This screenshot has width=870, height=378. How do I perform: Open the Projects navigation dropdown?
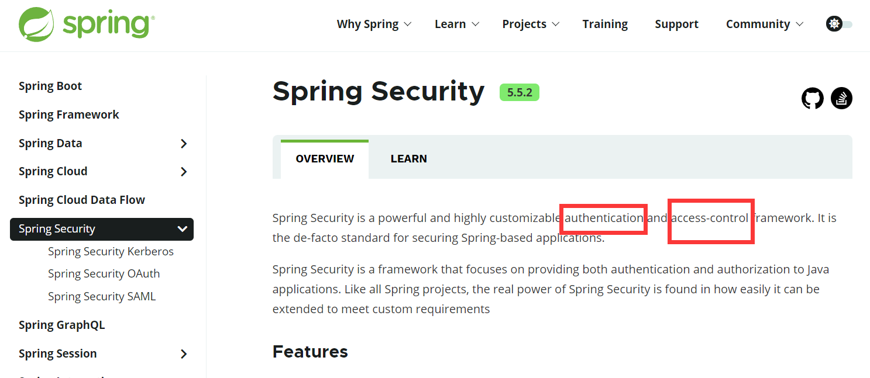click(531, 24)
